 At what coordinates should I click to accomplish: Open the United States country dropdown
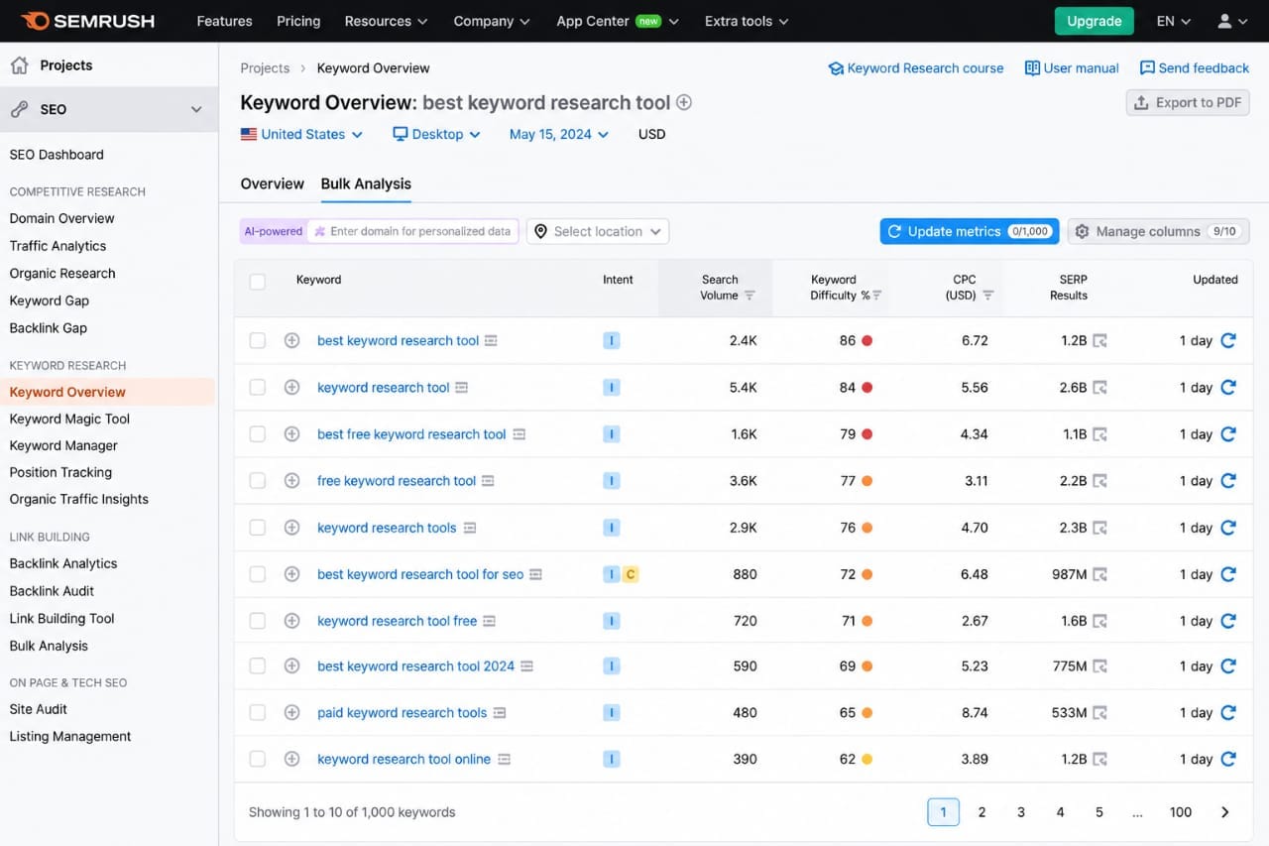[x=302, y=134]
